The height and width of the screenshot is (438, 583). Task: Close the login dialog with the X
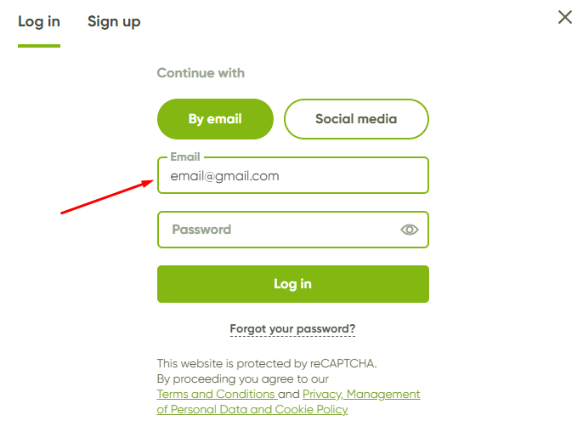(565, 17)
